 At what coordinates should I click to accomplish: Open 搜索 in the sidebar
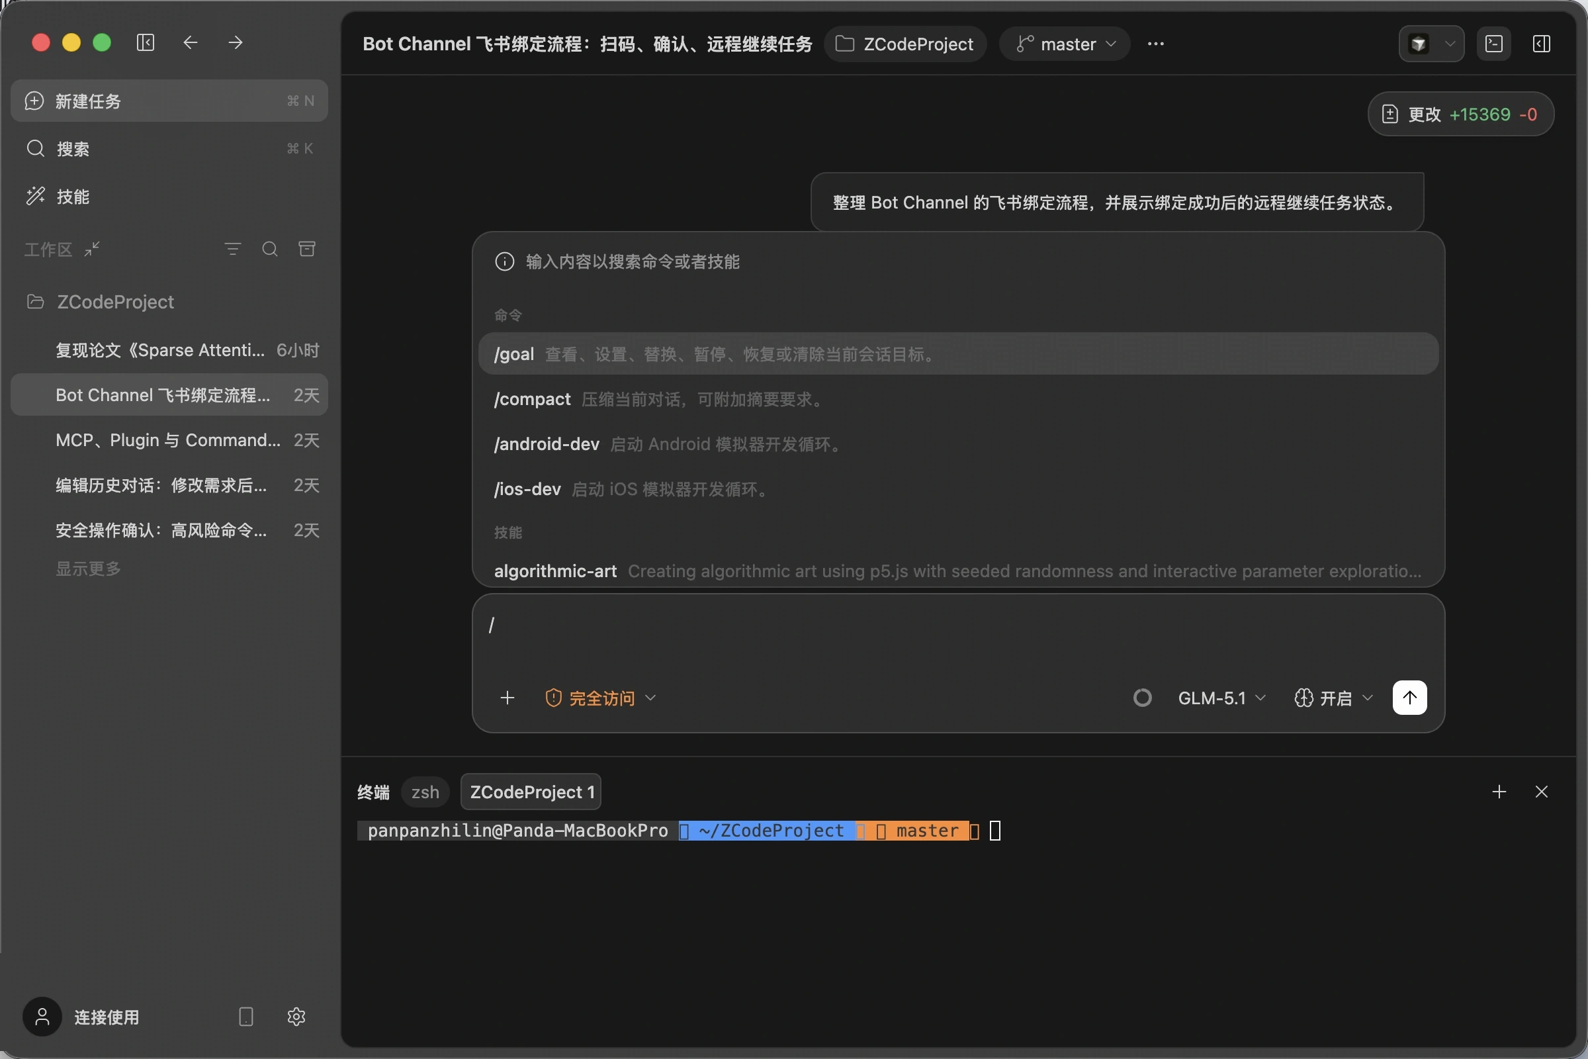pos(169,148)
